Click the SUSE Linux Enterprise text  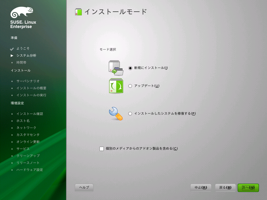(23, 24)
